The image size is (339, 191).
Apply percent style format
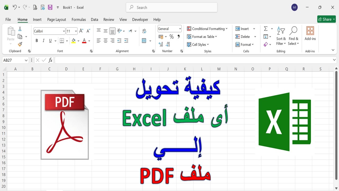(172, 37)
